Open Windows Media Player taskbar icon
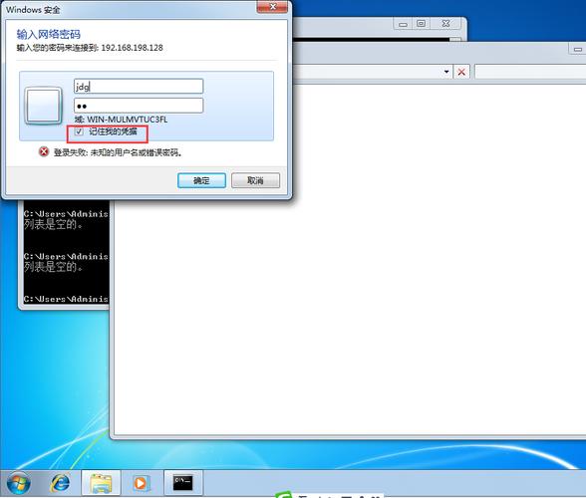This screenshot has width=586, height=498. [141, 483]
